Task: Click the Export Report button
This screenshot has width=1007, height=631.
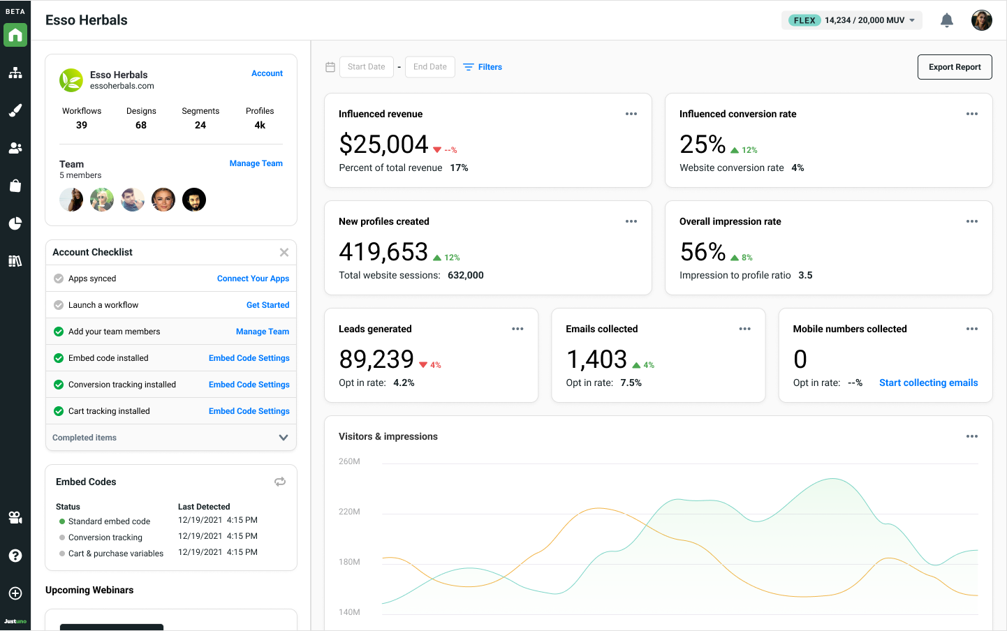Action: pyautogui.click(x=955, y=66)
